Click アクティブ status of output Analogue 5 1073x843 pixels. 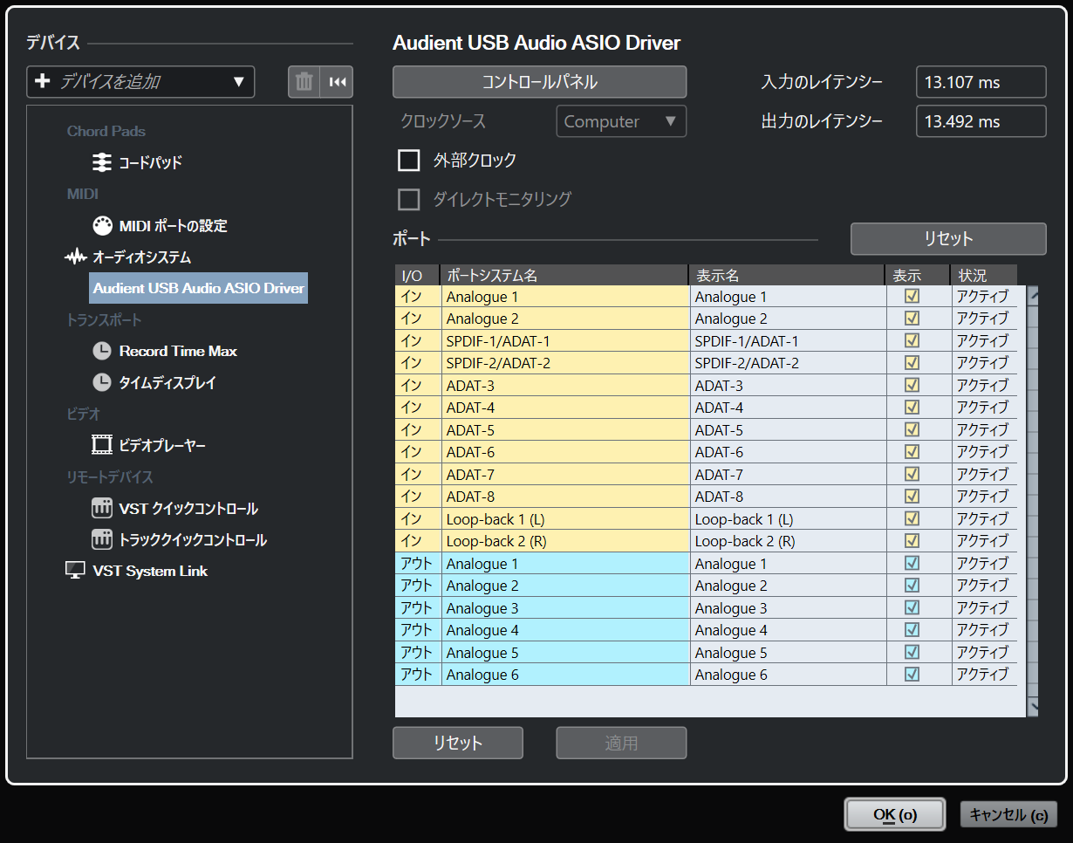pyautogui.click(x=984, y=652)
